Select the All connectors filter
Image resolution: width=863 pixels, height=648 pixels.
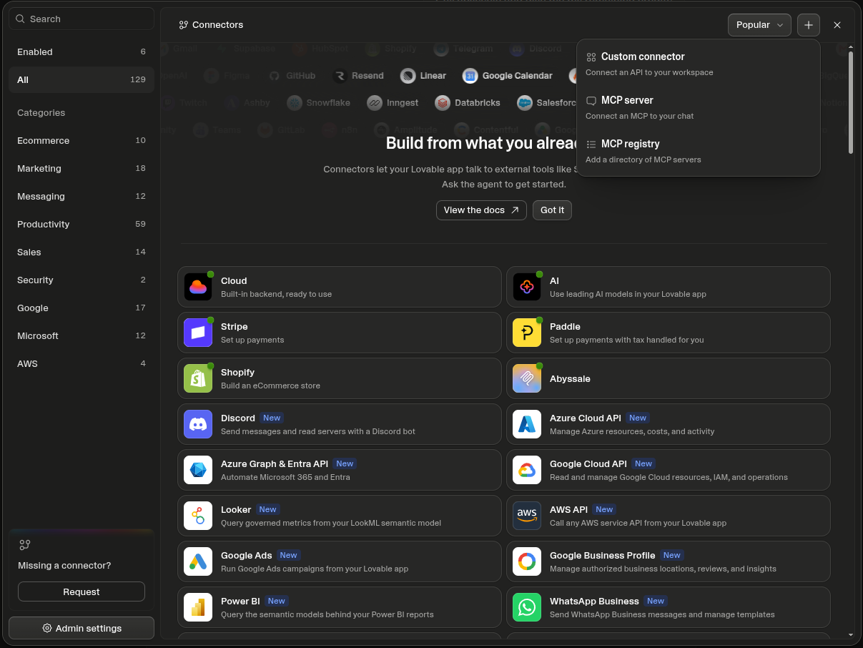pyautogui.click(x=82, y=79)
